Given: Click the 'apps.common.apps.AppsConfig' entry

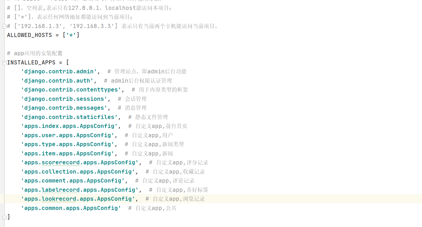Looking at the screenshot, I should [71, 208].
